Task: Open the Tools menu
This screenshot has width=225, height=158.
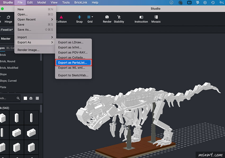Action: point(66,2)
